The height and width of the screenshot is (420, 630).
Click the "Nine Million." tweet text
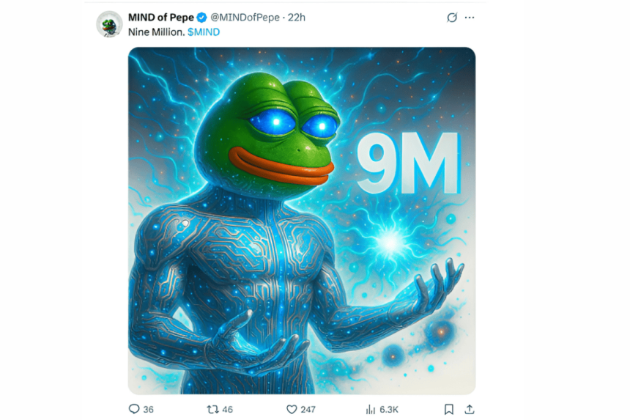click(156, 32)
